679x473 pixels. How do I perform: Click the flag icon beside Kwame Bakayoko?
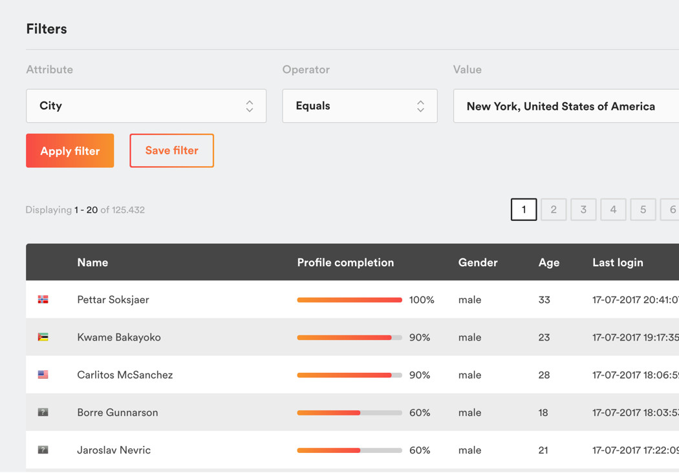click(x=43, y=337)
